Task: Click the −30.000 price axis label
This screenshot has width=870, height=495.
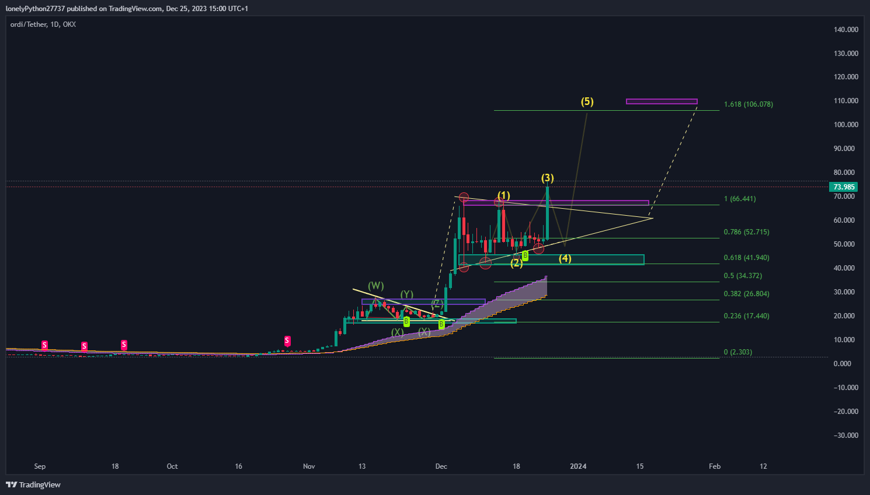Action: coord(845,436)
